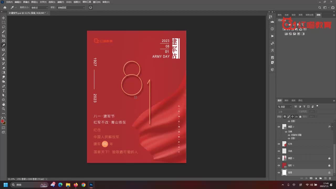Open the Actions panel play icon
This screenshot has height=189, width=336.
[272, 36]
